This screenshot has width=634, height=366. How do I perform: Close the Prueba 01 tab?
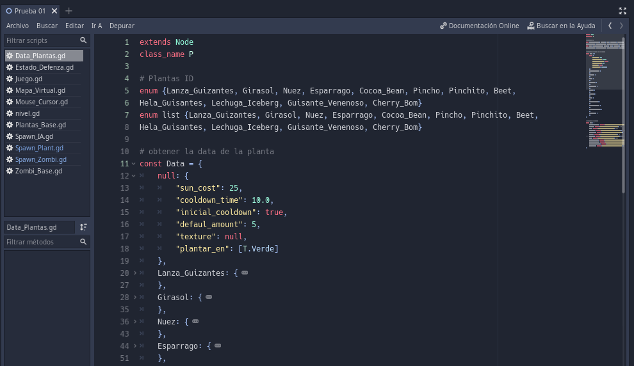[x=54, y=11]
